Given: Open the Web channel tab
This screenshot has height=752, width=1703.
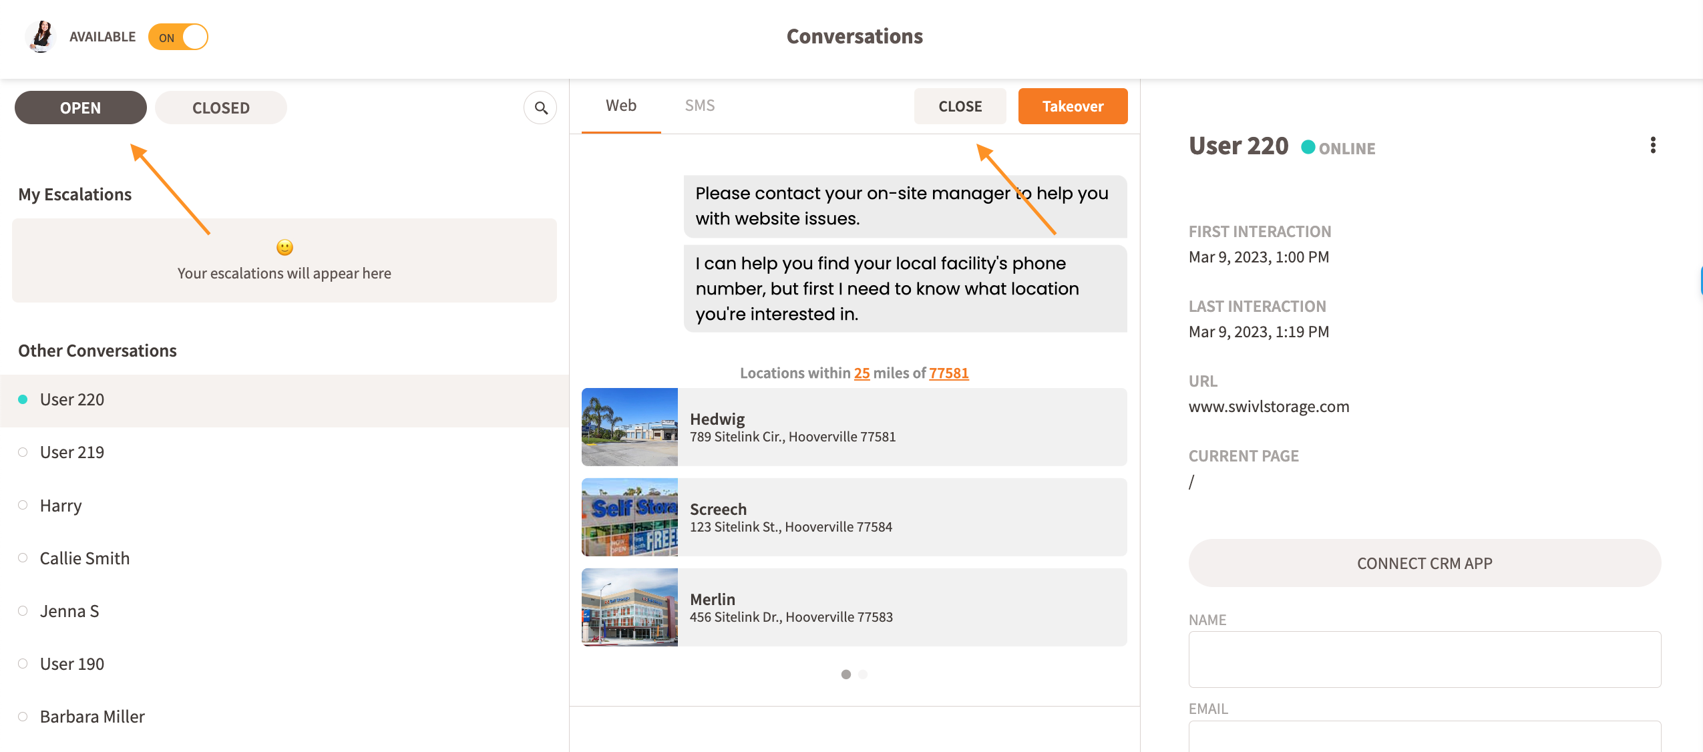Looking at the screenshot, I should (621, 106).
